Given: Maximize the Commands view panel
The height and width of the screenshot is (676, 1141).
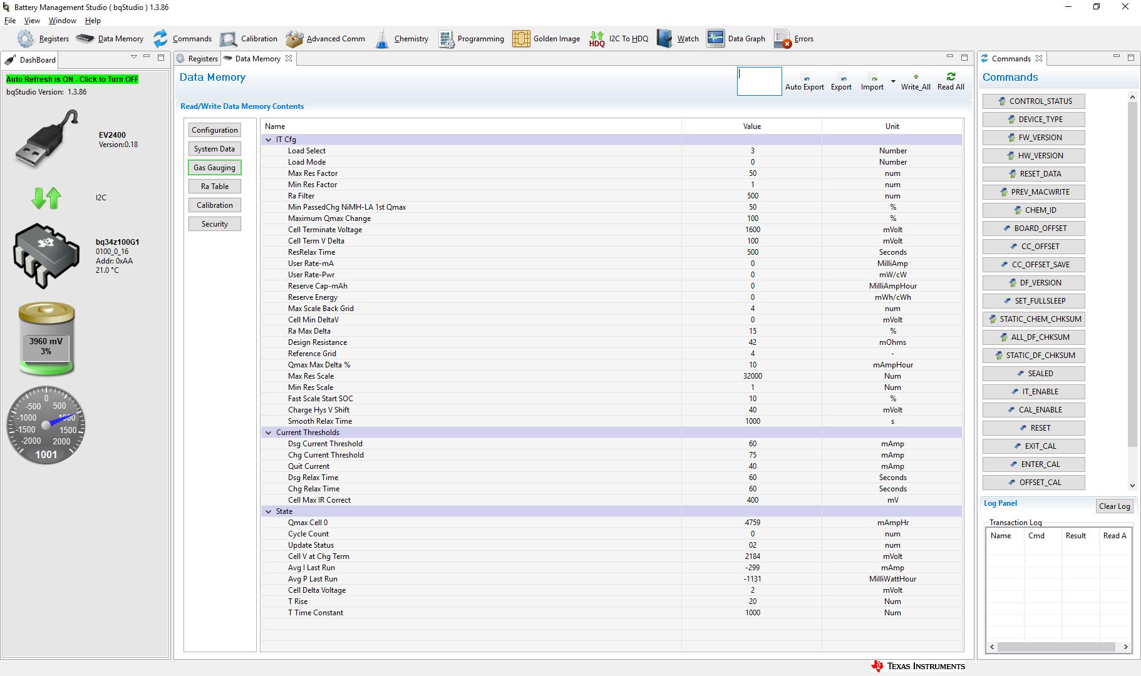Looking at the screenshot, I should click(1131, 58).
